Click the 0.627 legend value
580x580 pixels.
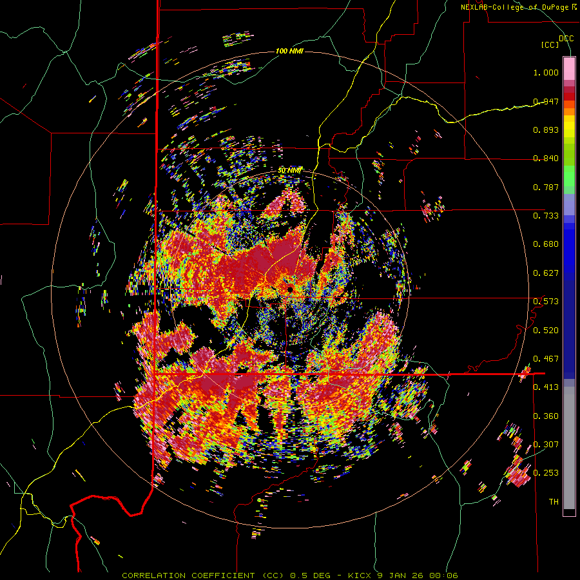[546, 273]
